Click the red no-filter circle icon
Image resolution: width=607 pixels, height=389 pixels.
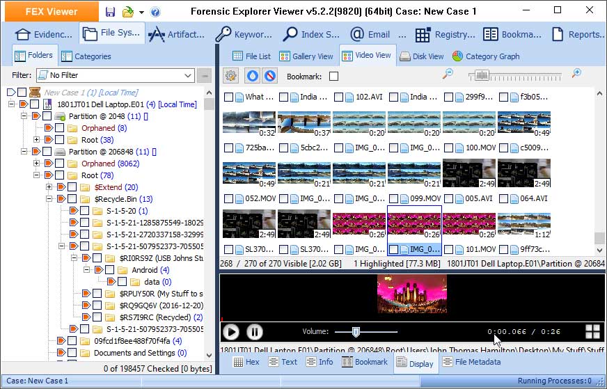click(269, 76)
